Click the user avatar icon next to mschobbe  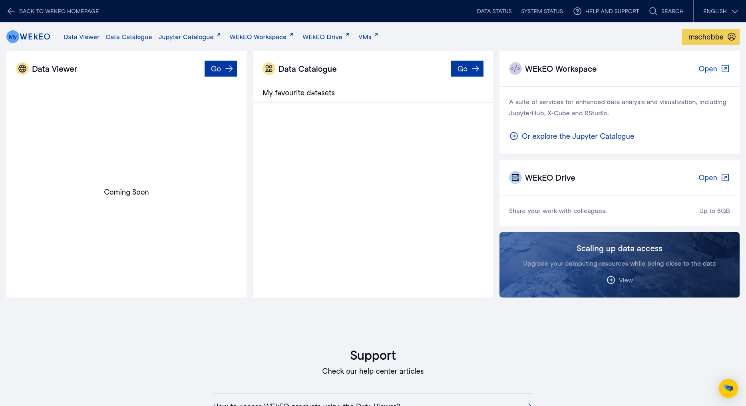732,37
